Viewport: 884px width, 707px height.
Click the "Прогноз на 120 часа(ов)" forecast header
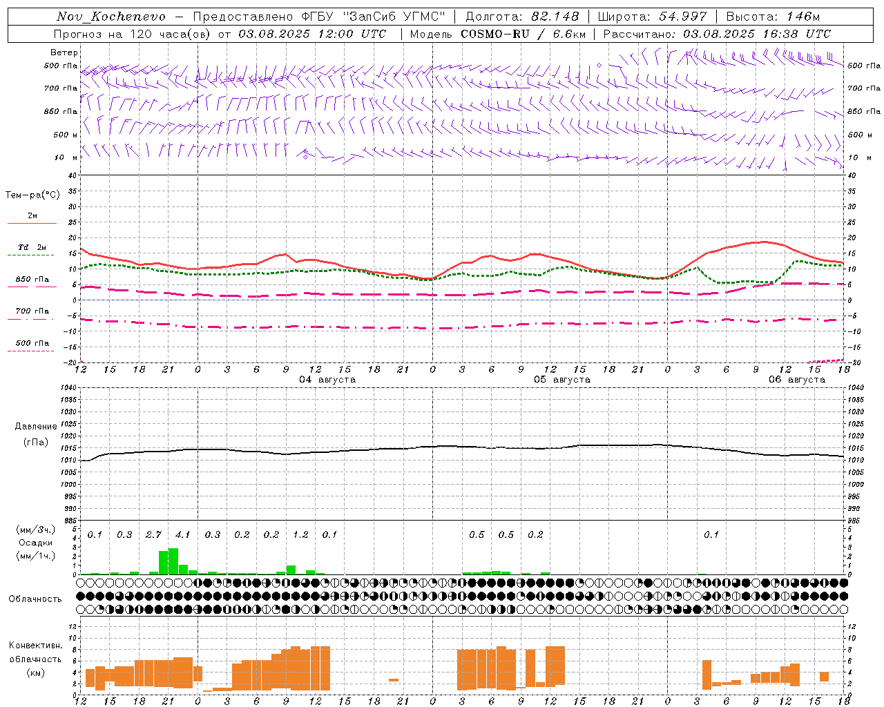coord(133,34)
